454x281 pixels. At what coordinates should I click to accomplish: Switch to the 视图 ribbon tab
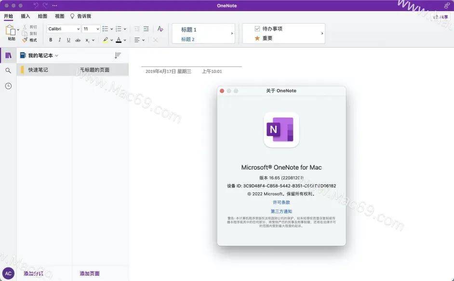[60, 16]
